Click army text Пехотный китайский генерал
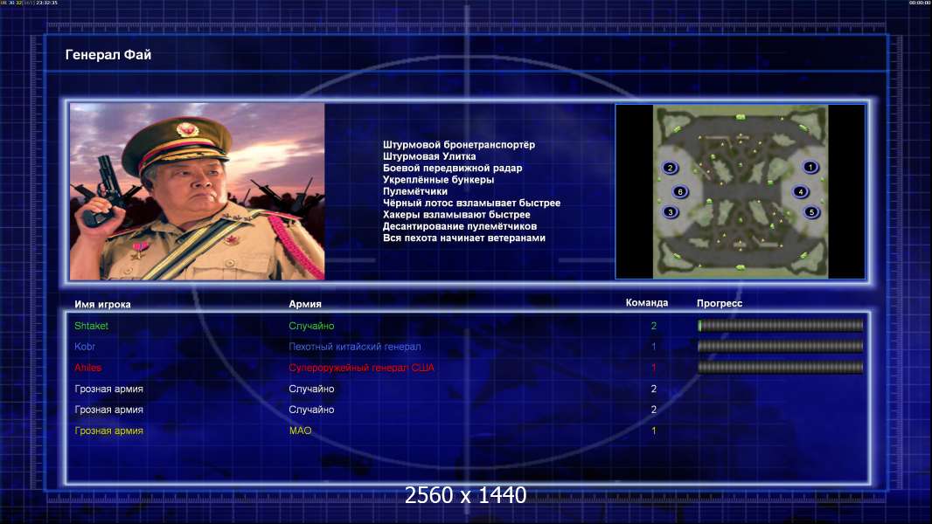This screenshot has width=932, height=524. [355, 347]
